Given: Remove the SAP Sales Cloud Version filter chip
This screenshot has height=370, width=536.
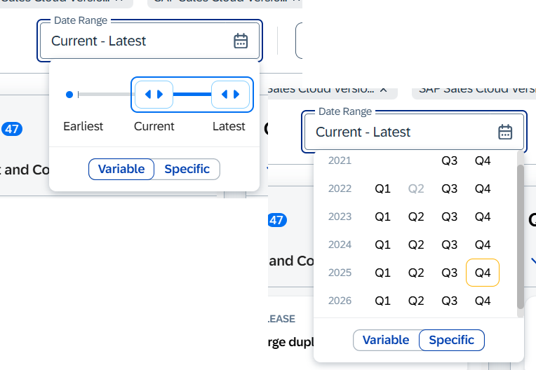Looking at the screenshot, I should pos(384,90).
